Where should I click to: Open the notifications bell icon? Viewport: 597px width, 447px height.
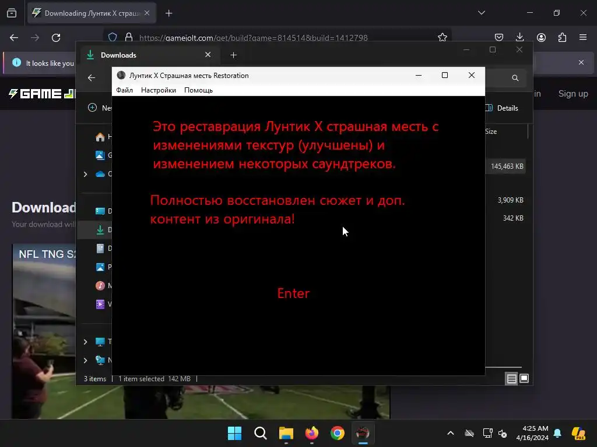557,433
